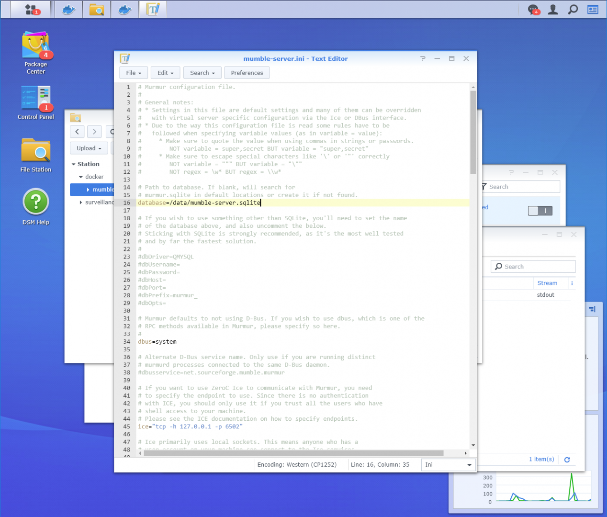The width and height of the screenshot is (607, 517).
Task: Open the main menu from the DSM taskbar
Action: click(30, 9)
